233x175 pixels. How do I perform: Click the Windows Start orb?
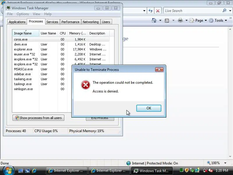[x=8, y=170]
